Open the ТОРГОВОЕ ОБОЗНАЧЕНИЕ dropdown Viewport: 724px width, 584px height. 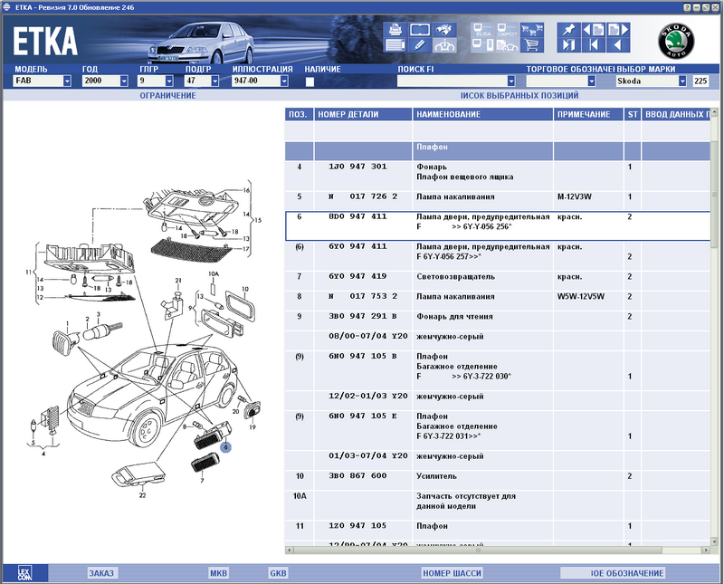click(592, 81)
